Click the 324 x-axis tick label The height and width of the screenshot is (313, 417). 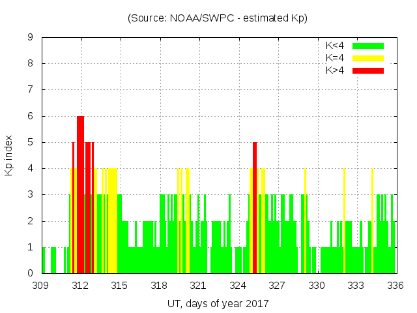click(238, 285)
